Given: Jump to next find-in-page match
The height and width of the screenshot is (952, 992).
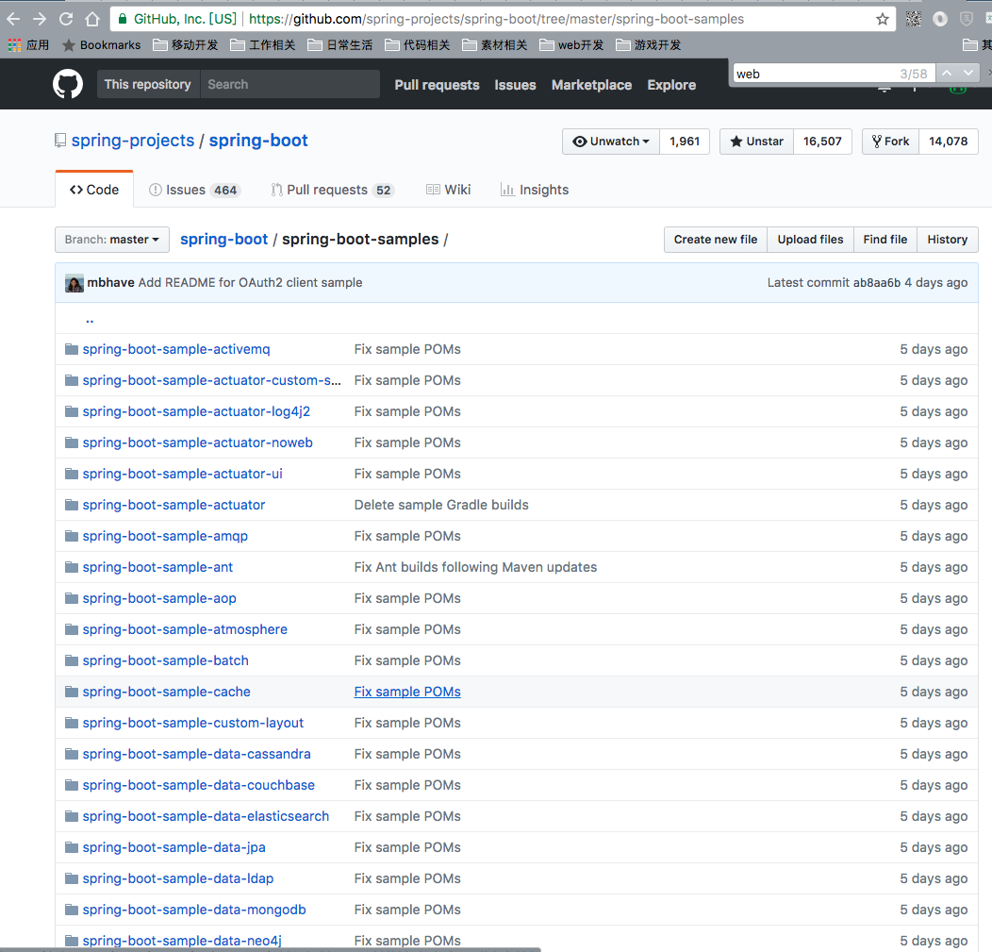Looking at the screenshot, I should click(968, 73).
